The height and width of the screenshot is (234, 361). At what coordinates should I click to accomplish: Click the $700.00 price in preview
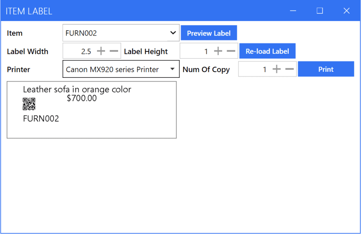click(81, 98)
